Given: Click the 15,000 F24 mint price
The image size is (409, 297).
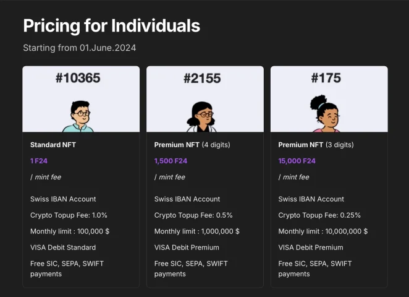Looking at the screenshot, I should click(297, 161).
